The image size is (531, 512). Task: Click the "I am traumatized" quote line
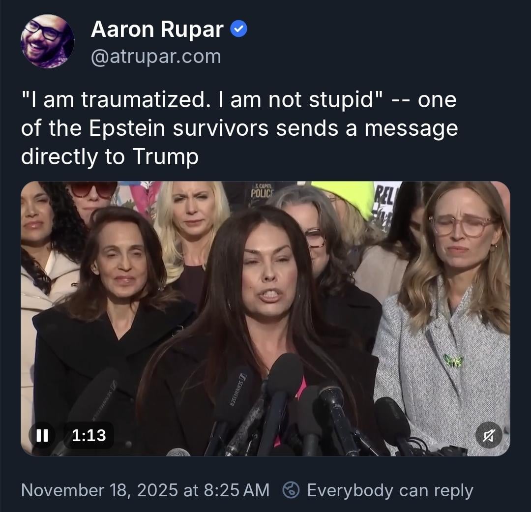(x=239, y=100)
